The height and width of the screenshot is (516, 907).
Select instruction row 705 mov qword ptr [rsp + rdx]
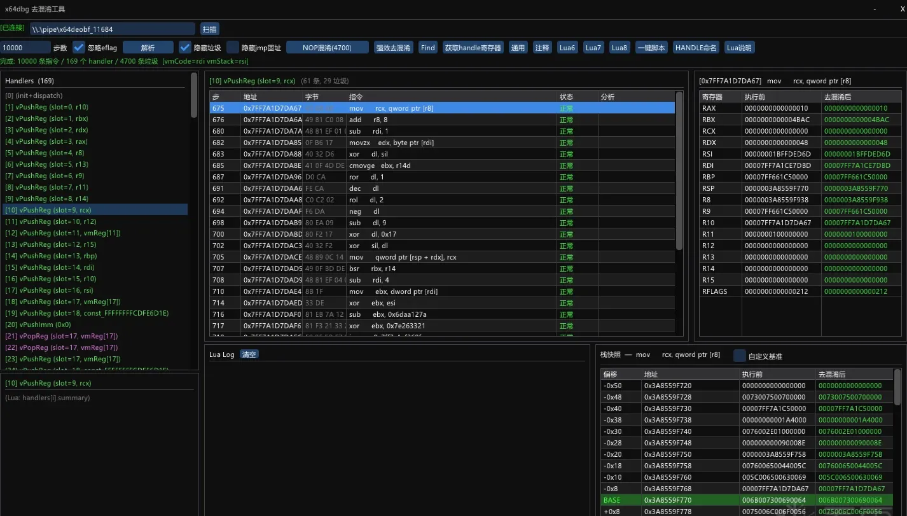click(x=442, y=257)
